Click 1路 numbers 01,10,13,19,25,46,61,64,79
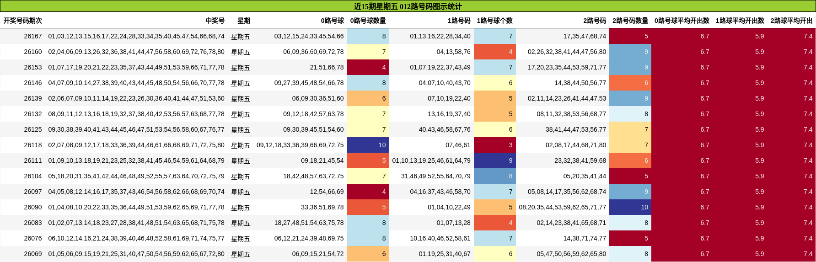816x262 pixels. [x=431, y=160]
